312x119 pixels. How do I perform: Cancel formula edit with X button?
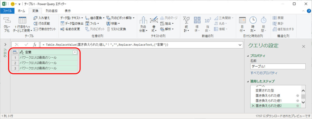click(17, 45)
